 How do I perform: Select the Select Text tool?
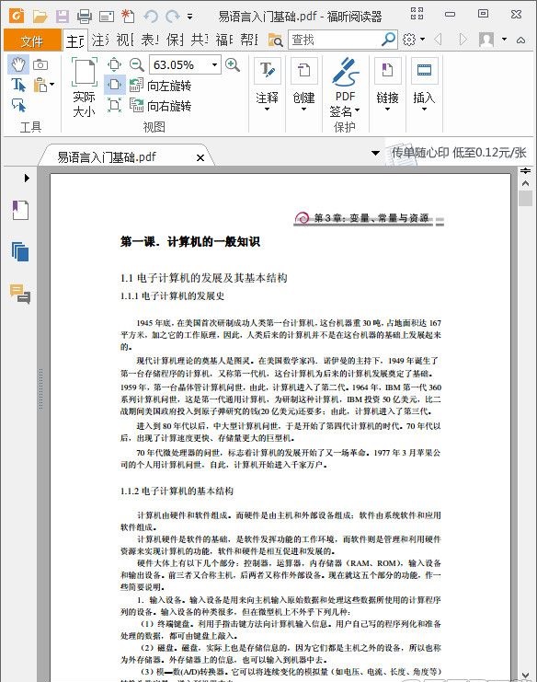coord(18,85)
